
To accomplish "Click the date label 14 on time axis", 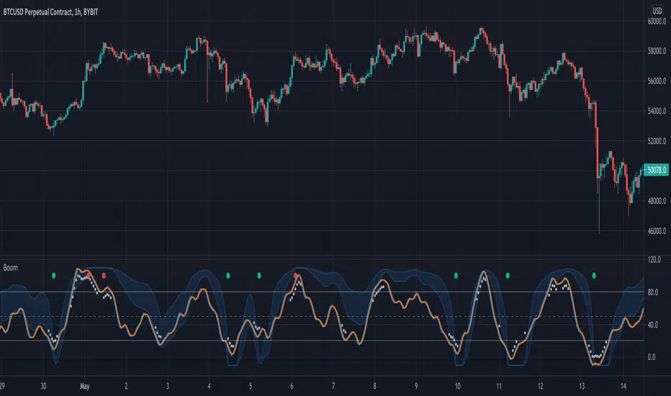I will 623,386.
